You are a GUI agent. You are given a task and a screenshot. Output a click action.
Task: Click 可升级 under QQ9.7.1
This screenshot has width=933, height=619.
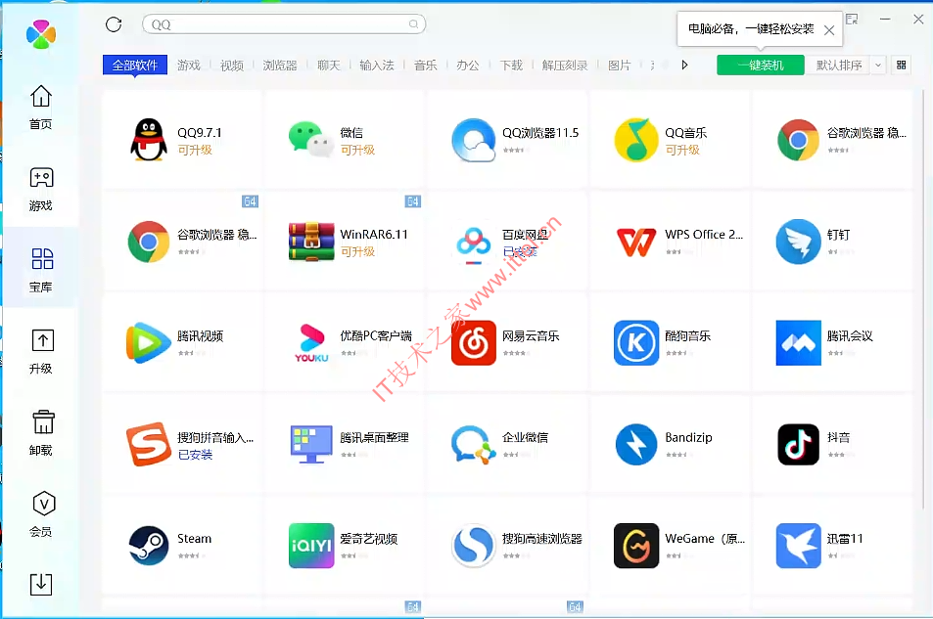[195, 150]
